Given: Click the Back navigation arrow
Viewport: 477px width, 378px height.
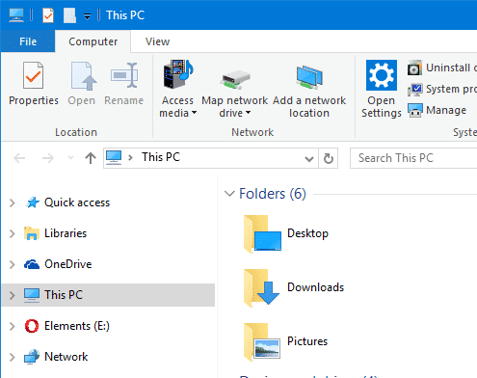Looking at the screenshot, I should click(19, 158).
